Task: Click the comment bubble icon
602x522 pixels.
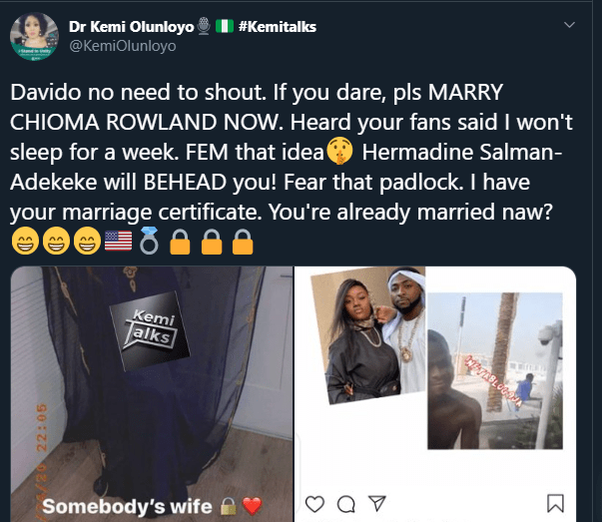Action: click(345, 504)
